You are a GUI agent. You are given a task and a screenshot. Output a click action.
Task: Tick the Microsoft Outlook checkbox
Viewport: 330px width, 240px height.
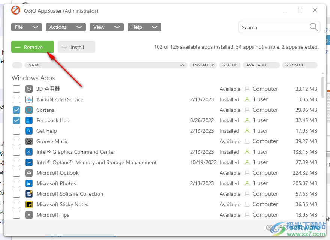tap(16, 173)
